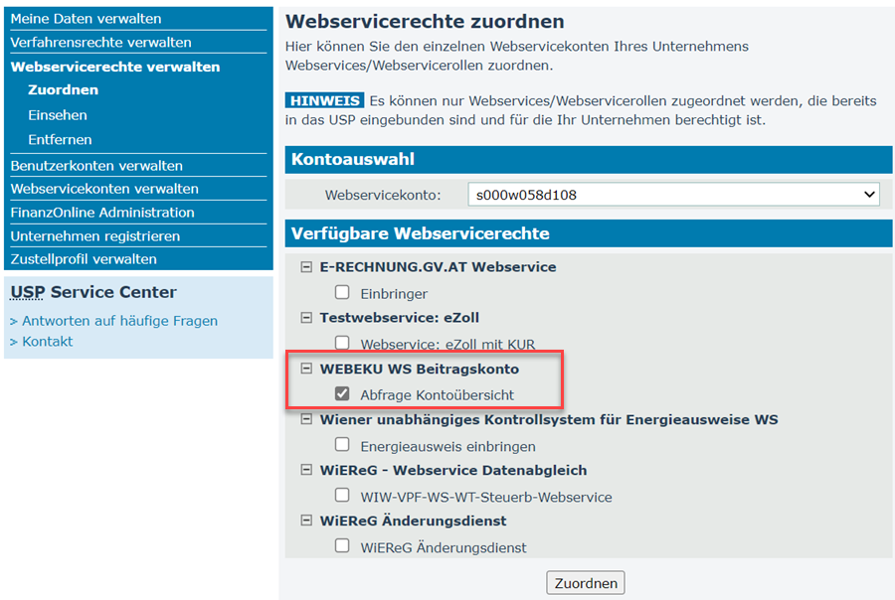Collapse the Testwebservice: eZoll section
895x600 pixels.
(x=306, y=318)
